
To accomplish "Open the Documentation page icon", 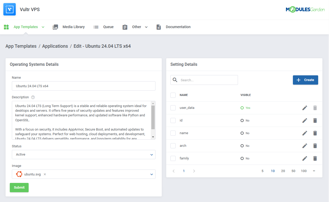I will (x=159, y=27).
